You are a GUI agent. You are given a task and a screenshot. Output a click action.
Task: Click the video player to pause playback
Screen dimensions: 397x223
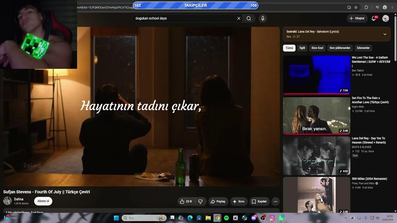[x=141, y=106]
